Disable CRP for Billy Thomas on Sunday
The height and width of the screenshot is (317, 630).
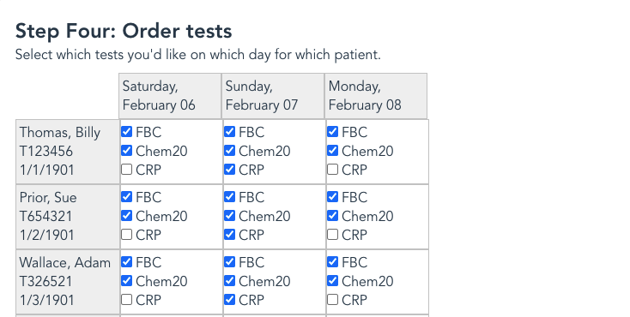(x=229, y=170)
